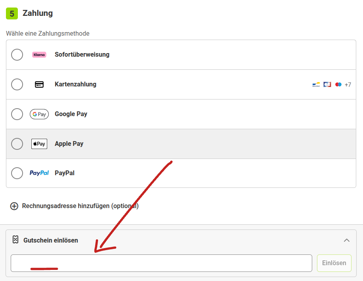Click the Klarna logo for Sofortüberweisung
The width and height of the screenshot is (363, 281).
(x=39, y=54)
